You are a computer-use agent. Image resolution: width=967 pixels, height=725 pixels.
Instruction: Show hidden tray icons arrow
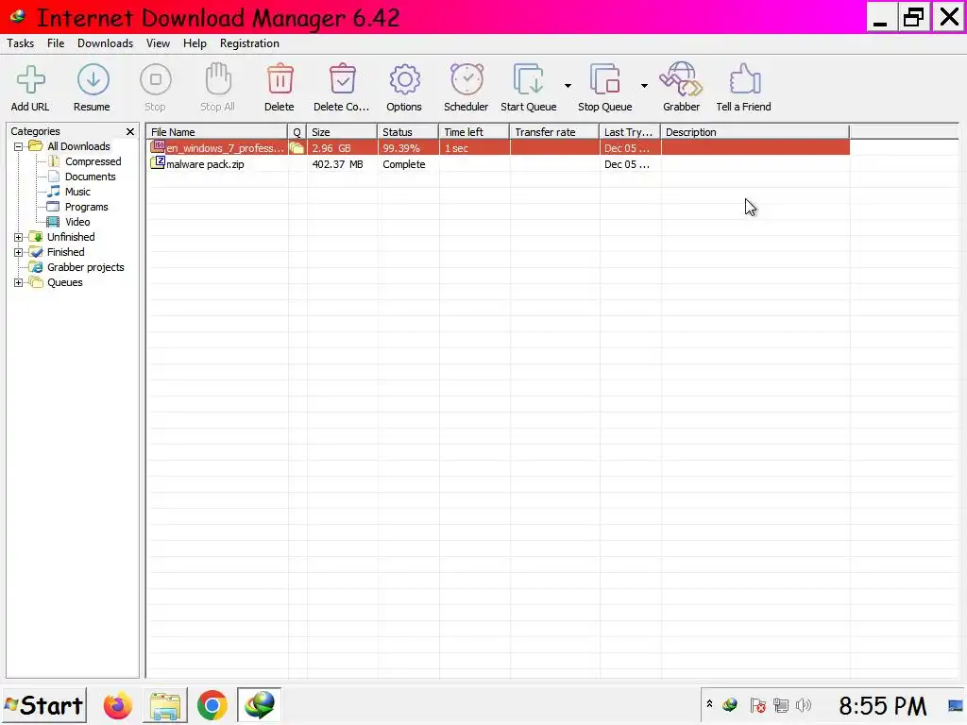click(709, 703)
